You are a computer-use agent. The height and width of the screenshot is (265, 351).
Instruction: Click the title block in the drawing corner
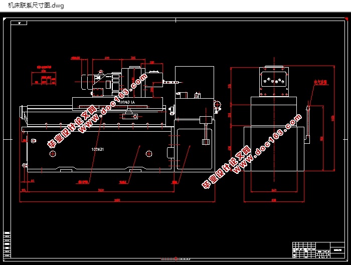click(x=318, y=250)
